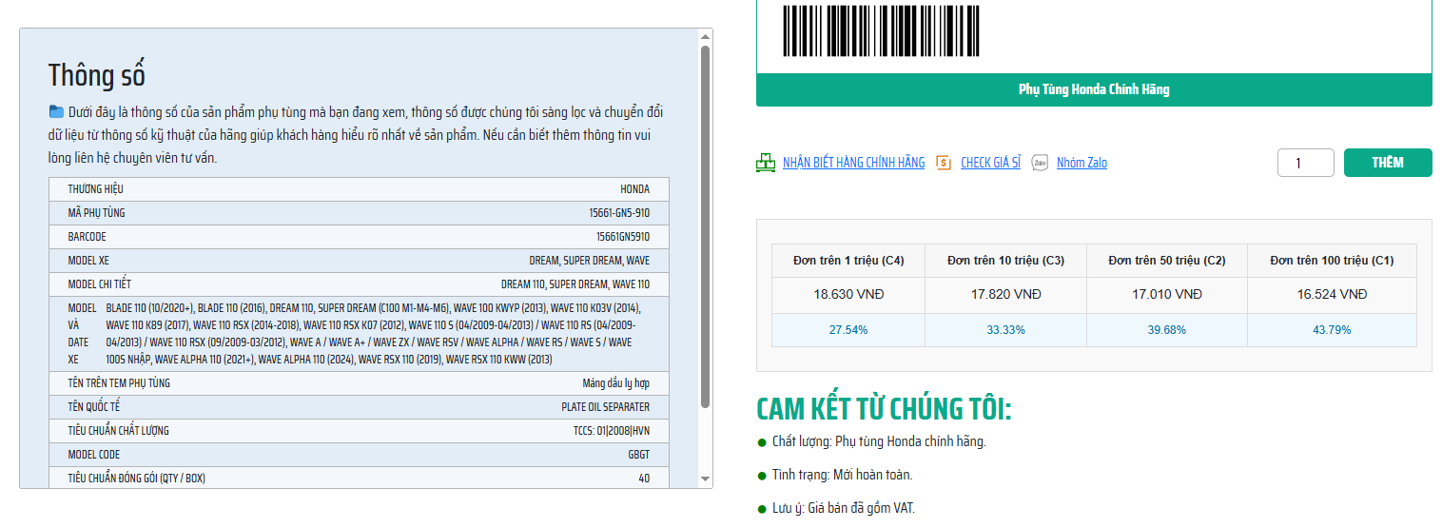The width and height of the screenshot is (1442, 528).
Task: Click the THƯƠNG HIỆU row label
Action: (95, 189)
